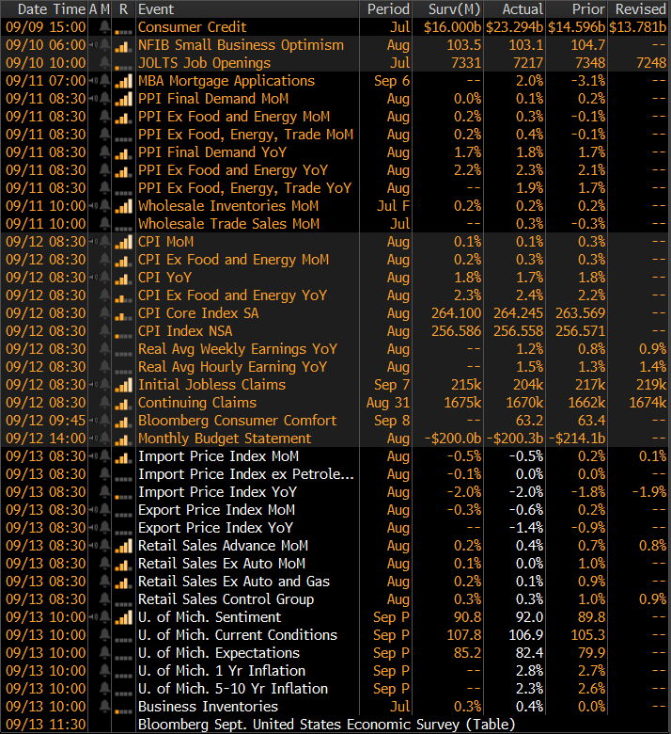
Task: Open U. of Mich. Current Conditions
Action: [x=238, y=635]
